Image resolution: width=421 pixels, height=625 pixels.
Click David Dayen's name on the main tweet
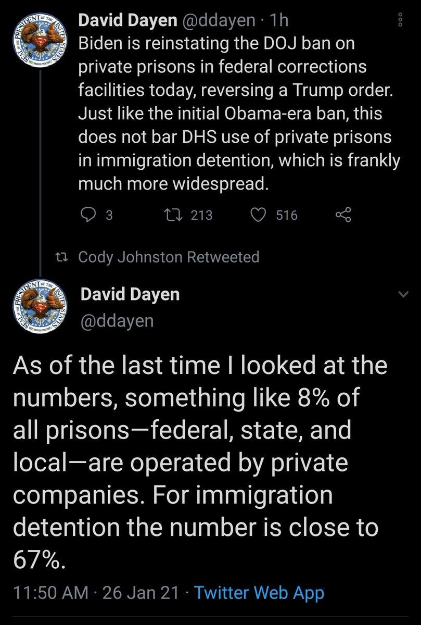tap(130, 294)
